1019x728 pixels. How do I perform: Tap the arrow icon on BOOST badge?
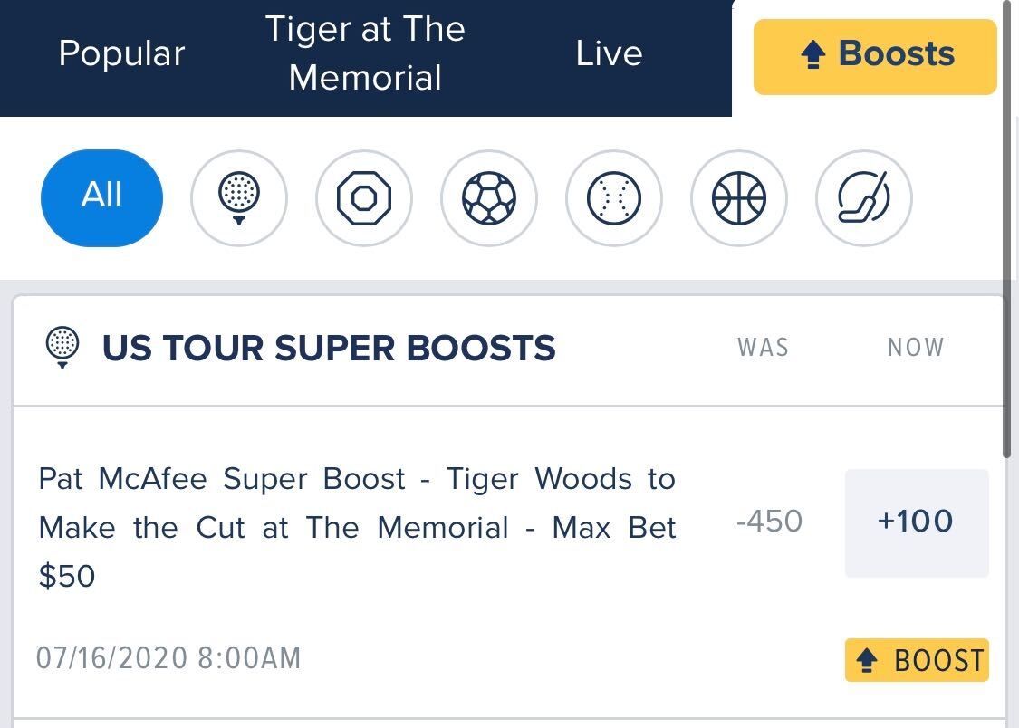point(867,660)
